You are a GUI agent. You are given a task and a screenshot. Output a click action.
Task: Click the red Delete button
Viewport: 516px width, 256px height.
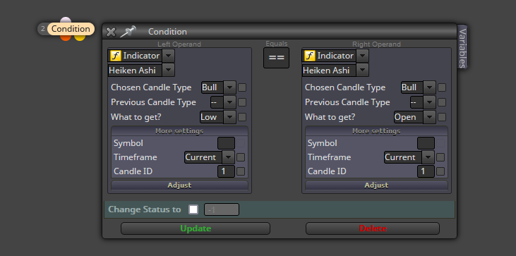pos(373,228)
